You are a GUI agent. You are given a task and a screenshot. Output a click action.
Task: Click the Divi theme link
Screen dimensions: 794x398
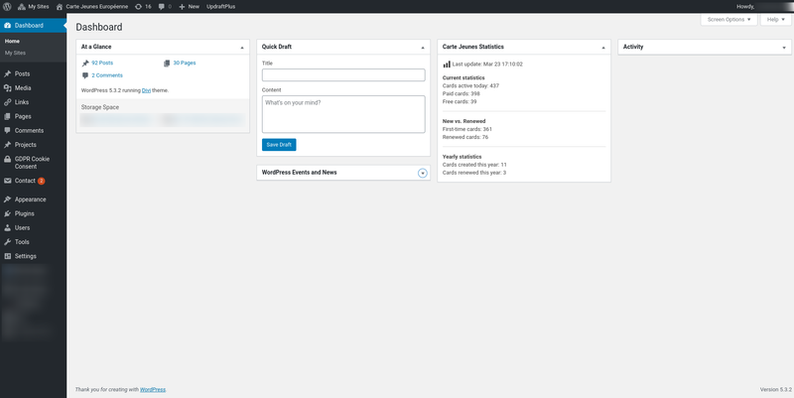tap(146, 90)
